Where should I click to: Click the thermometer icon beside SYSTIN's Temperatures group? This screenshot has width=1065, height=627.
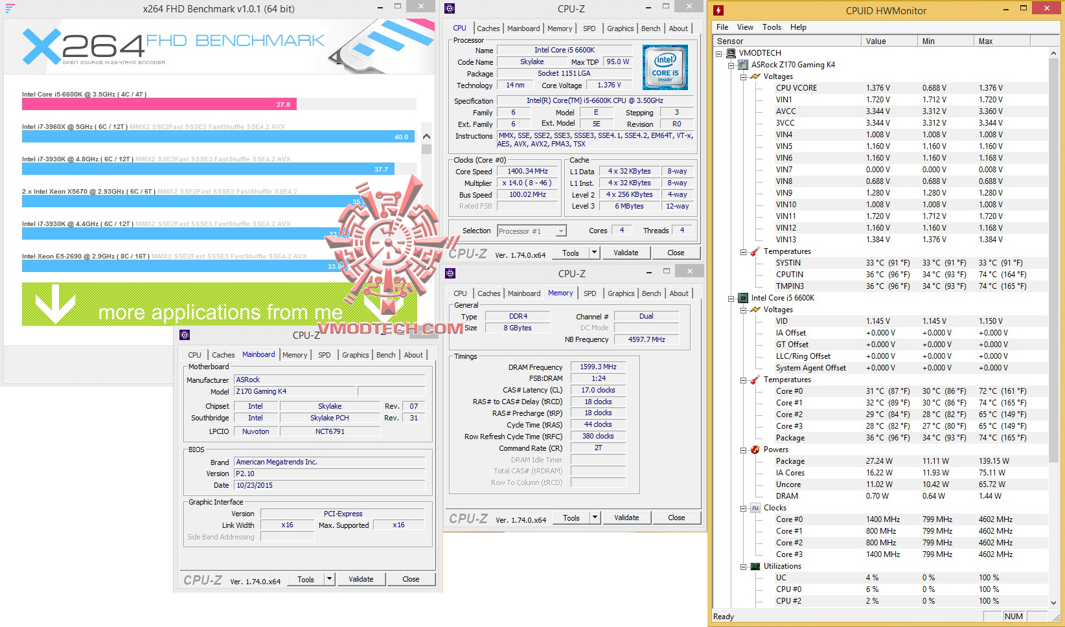755,251
